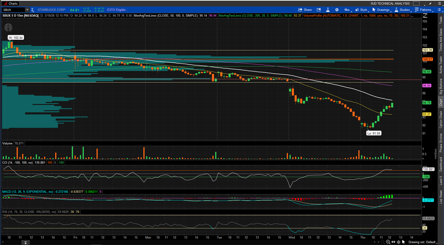Open the Times And Sales side tab

click(x=441, y=39)
